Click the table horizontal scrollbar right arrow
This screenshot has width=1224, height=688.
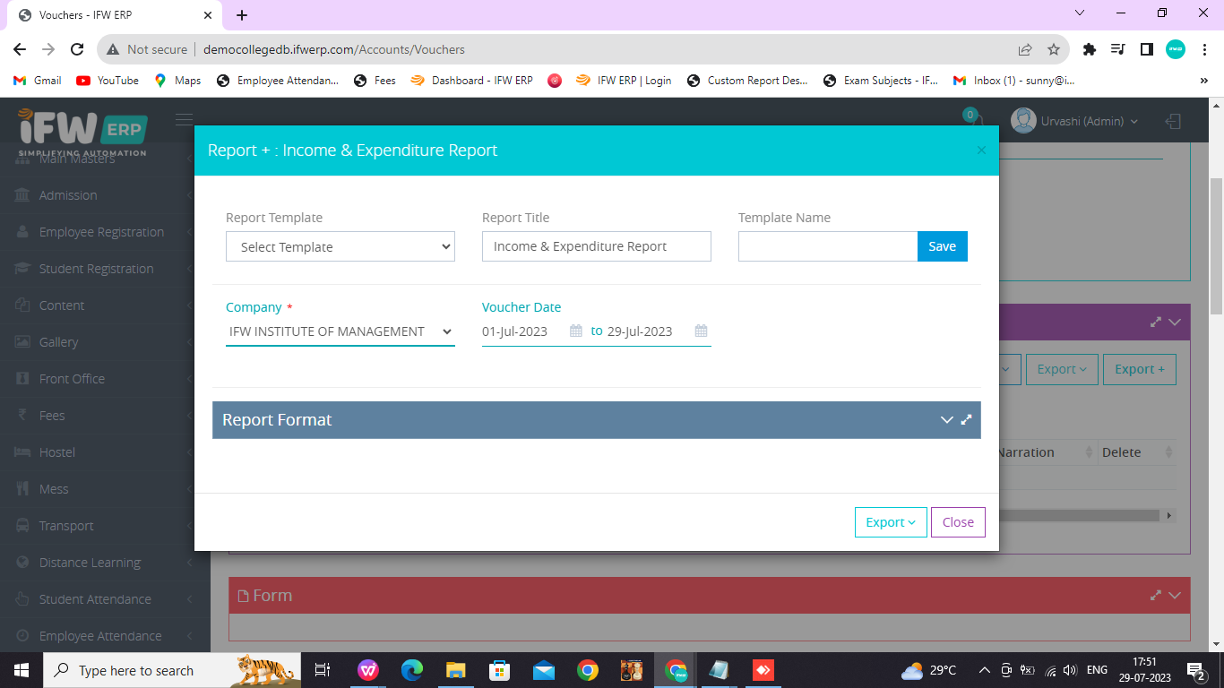(x=1168, y=516)
